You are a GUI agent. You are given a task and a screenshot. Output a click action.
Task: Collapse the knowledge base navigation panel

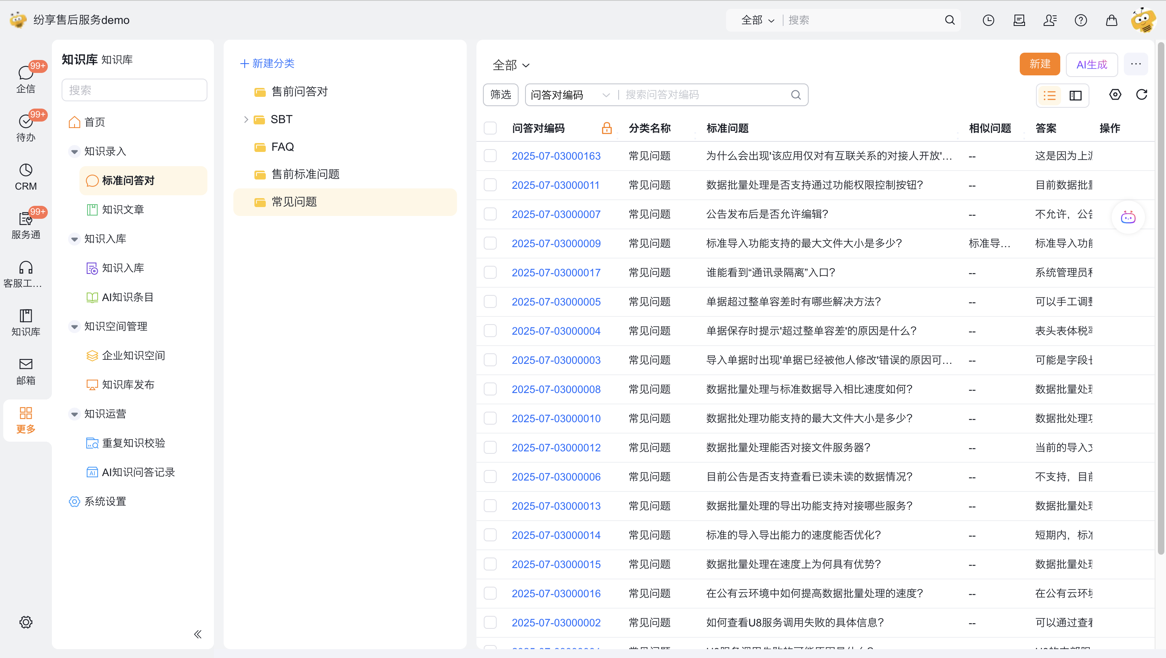(198, 634)
